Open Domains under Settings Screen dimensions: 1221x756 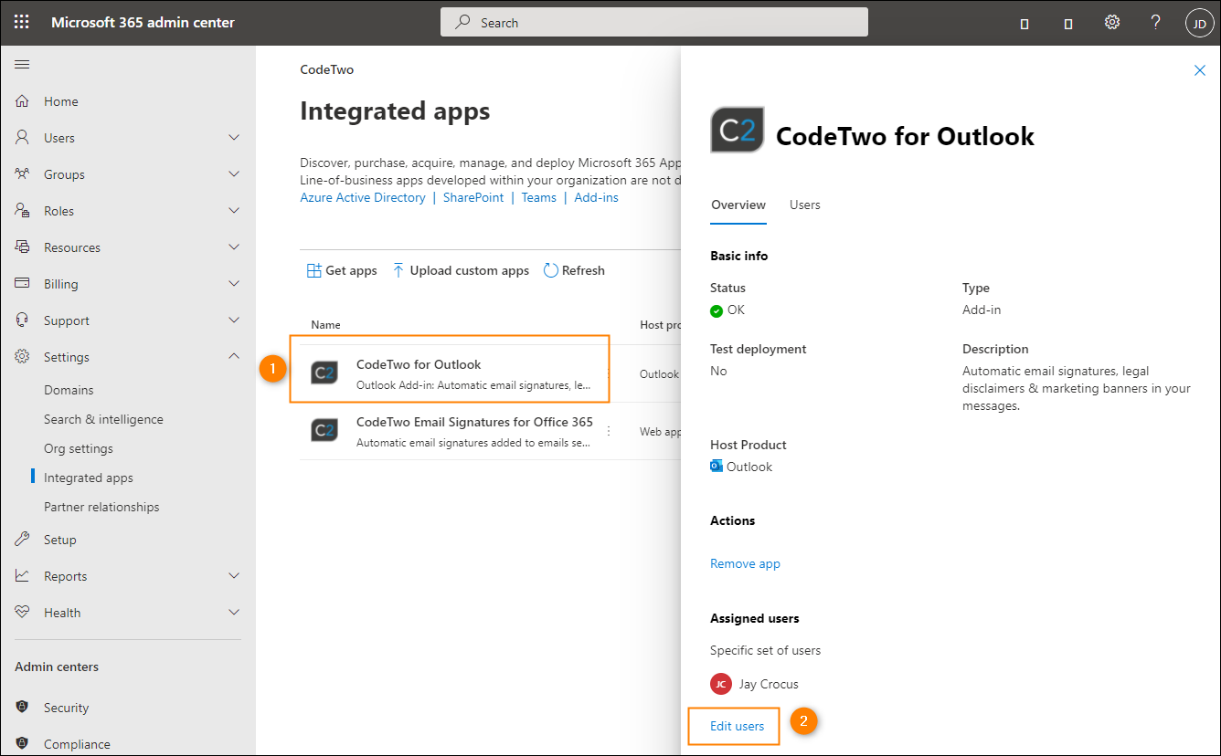click(x=69, y=390)
